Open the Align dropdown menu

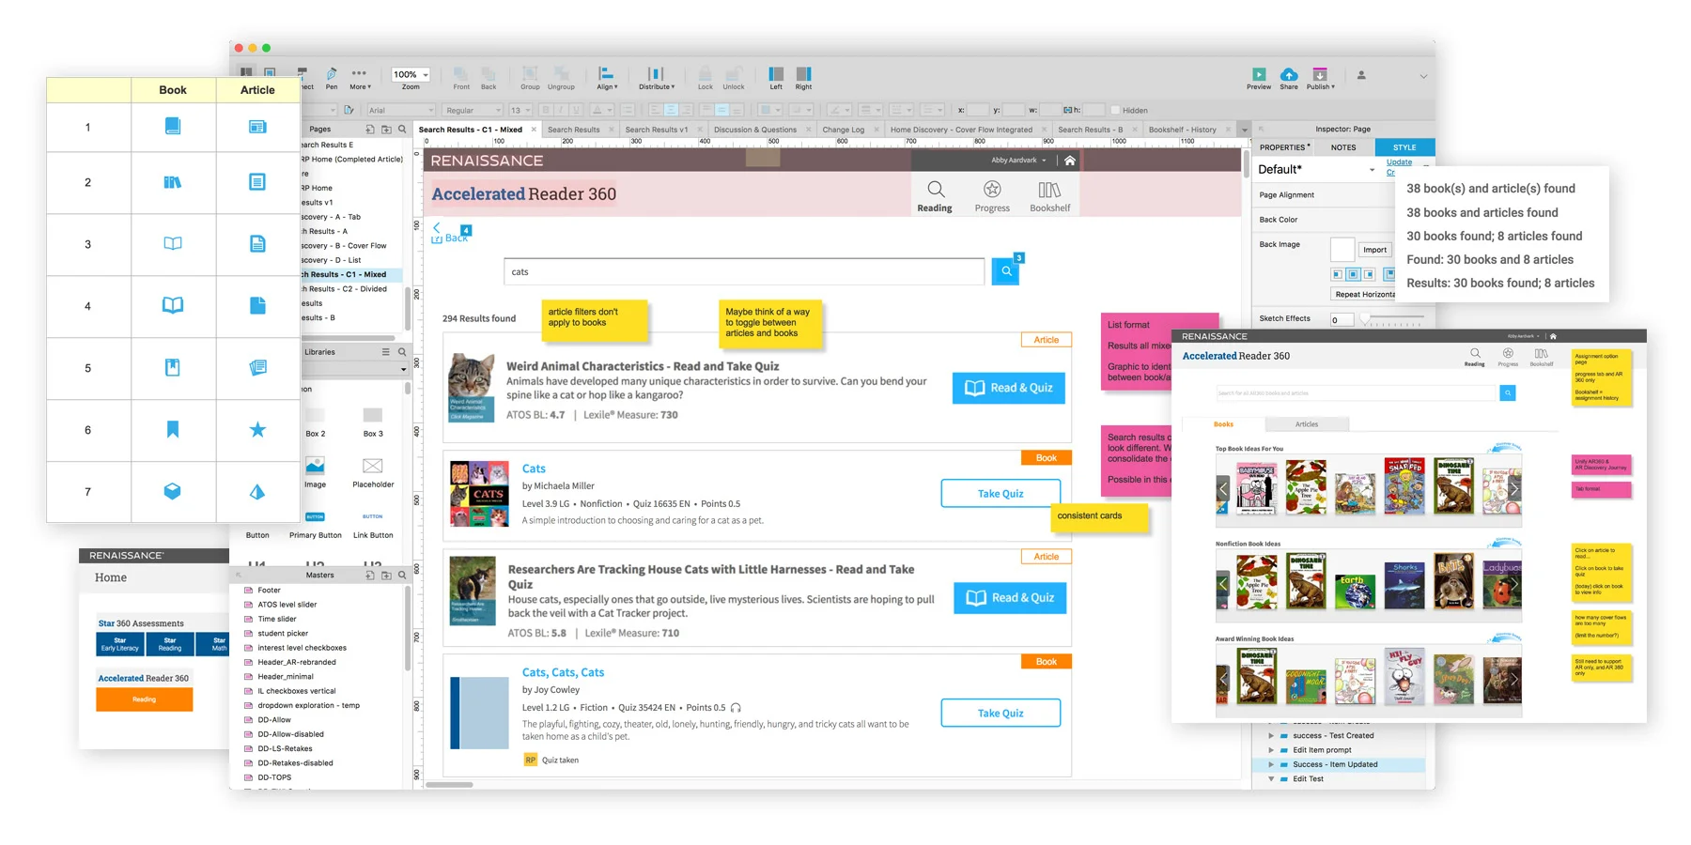click(607, 78)
